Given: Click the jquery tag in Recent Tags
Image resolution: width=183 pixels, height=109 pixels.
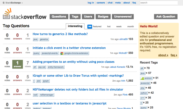Looking at the screenshot, I should pyautogui.click(x=144, y=108).
